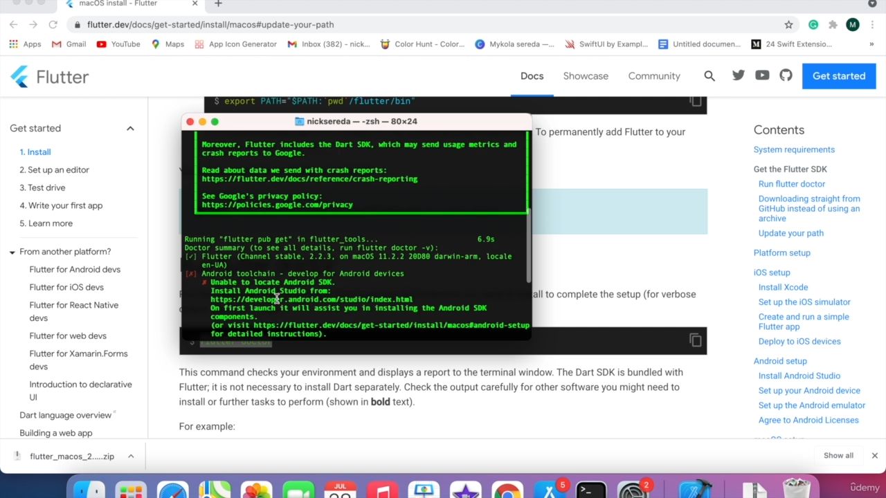
Task: Open Flutter for Android devs
Action: (75, 270)
